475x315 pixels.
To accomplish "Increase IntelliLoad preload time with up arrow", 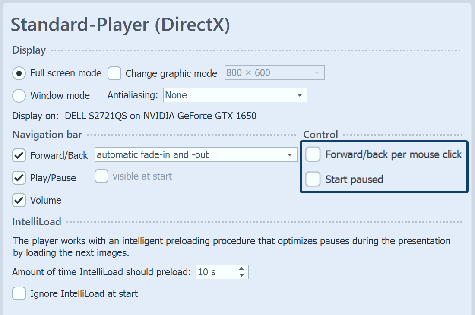I will [242, 269].
